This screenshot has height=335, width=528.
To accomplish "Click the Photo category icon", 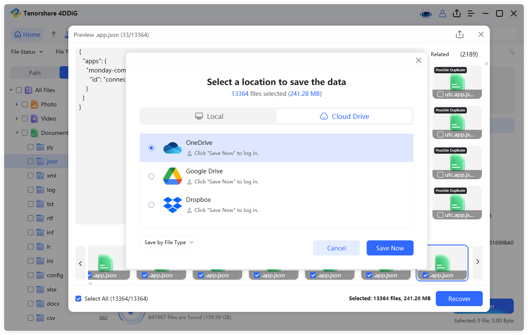I will point(34,104).
